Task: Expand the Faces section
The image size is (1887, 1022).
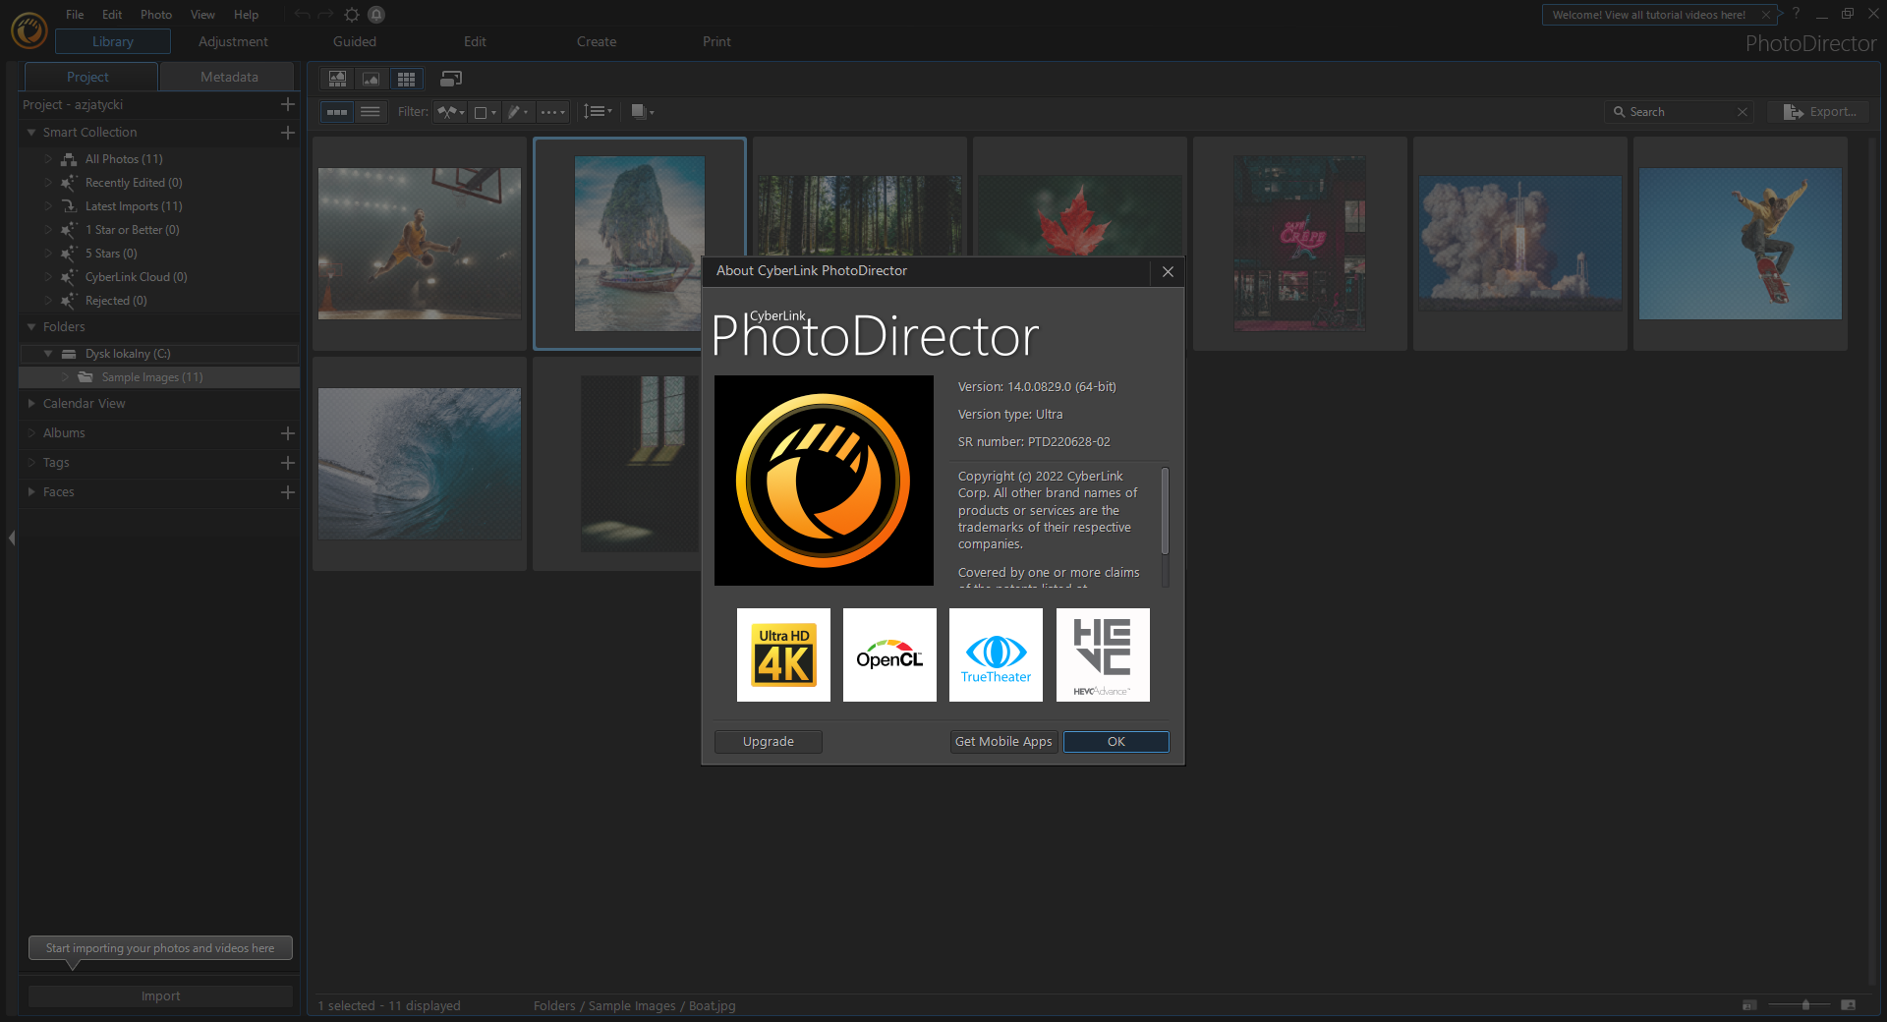Action: click(x=31, y=492)
